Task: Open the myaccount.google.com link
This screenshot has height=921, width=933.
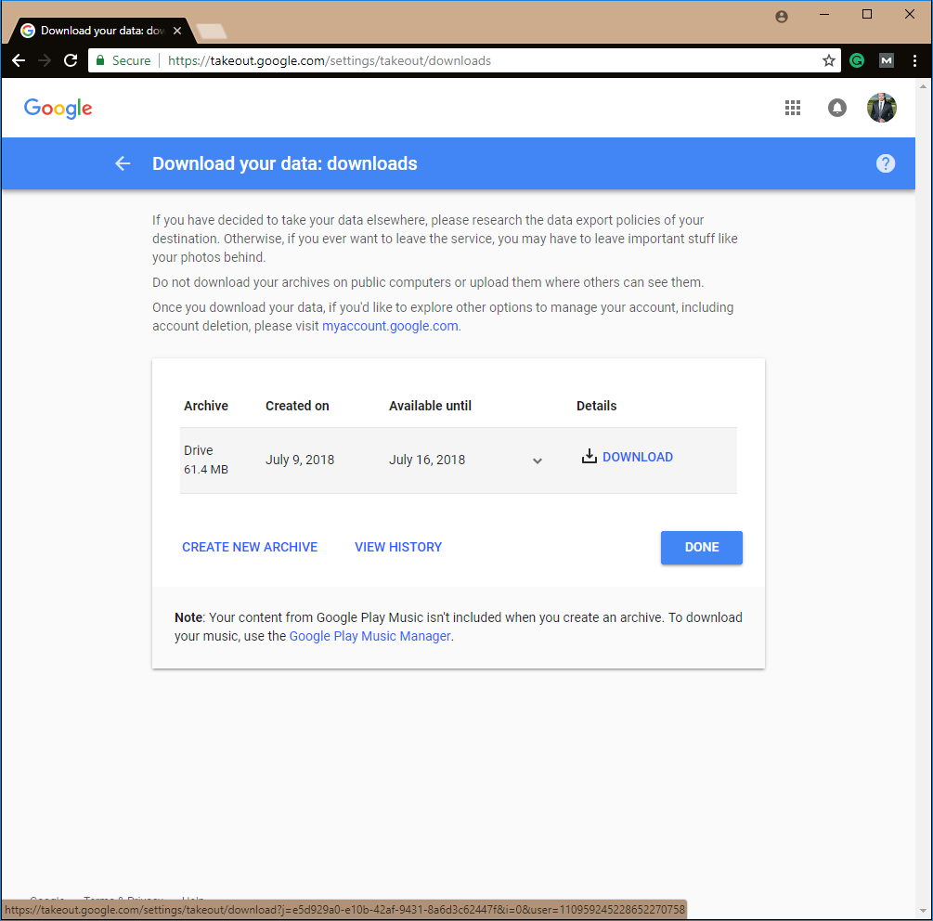Action: pos(390,326)
